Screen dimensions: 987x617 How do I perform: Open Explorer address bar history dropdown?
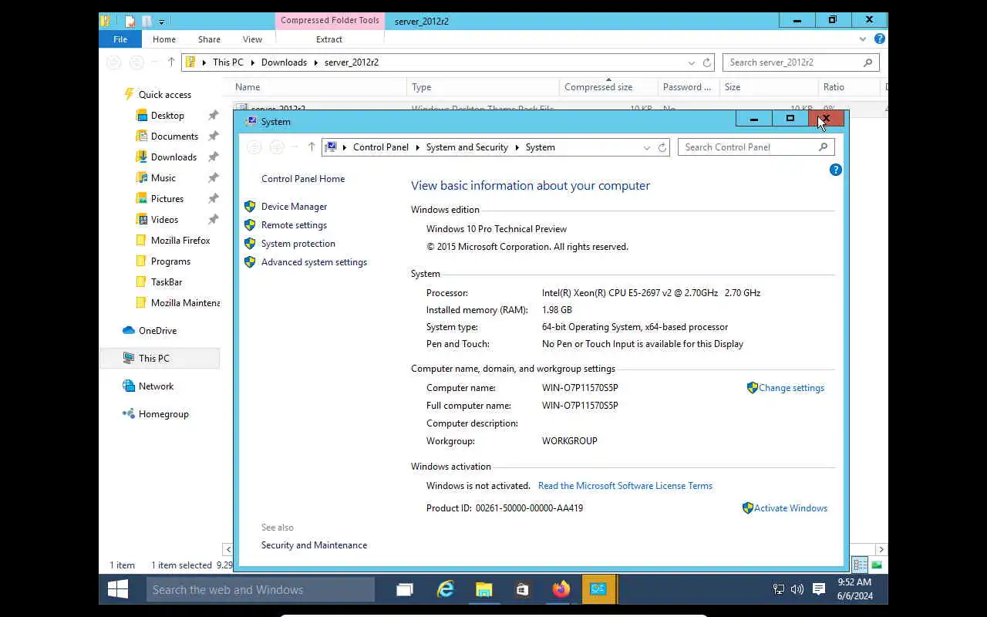(691, 62)
